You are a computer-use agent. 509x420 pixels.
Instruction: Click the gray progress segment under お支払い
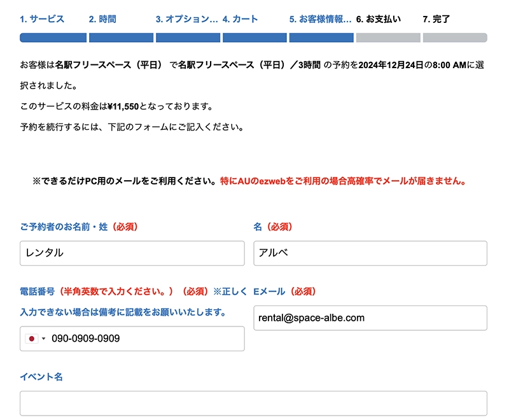point(388,38)
